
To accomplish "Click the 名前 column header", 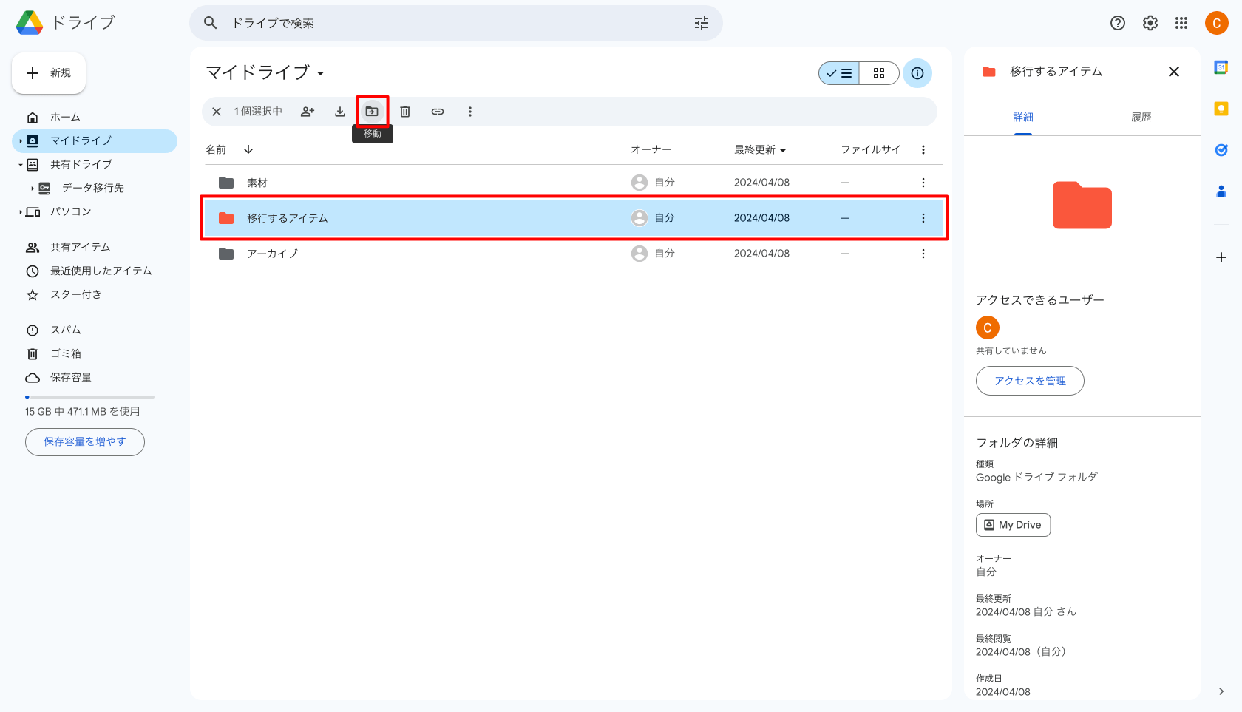I will pyautogui.click(x=216, y=150).
